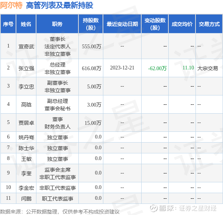Click holding value 3.00万
223x215 pixels.
[x=94, y=105]
